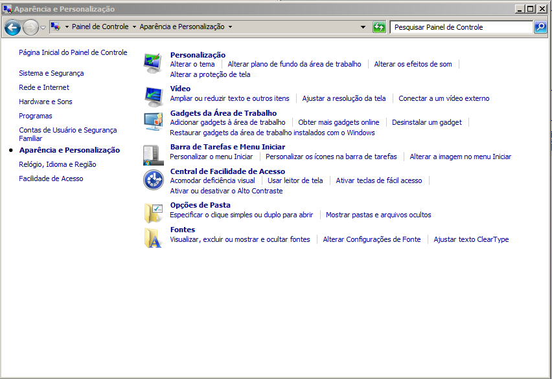
Task: Click Conectar a um vídeo externo
Action: click(x=444, y=98)
